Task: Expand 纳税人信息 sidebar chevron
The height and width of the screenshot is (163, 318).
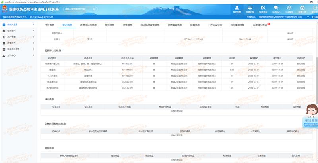Action: click(34, 25)
